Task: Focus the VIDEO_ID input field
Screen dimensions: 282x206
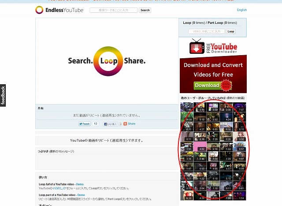Action: (x=207, y=31)
